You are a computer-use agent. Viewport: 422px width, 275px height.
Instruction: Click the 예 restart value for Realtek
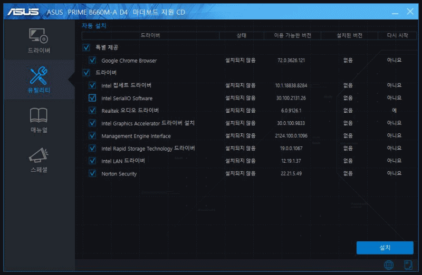point(394,110)
